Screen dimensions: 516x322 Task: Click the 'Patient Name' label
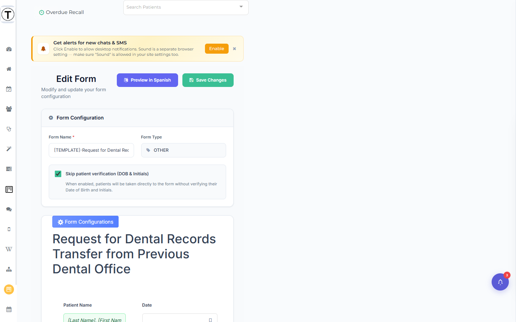[x=78, y=305]
